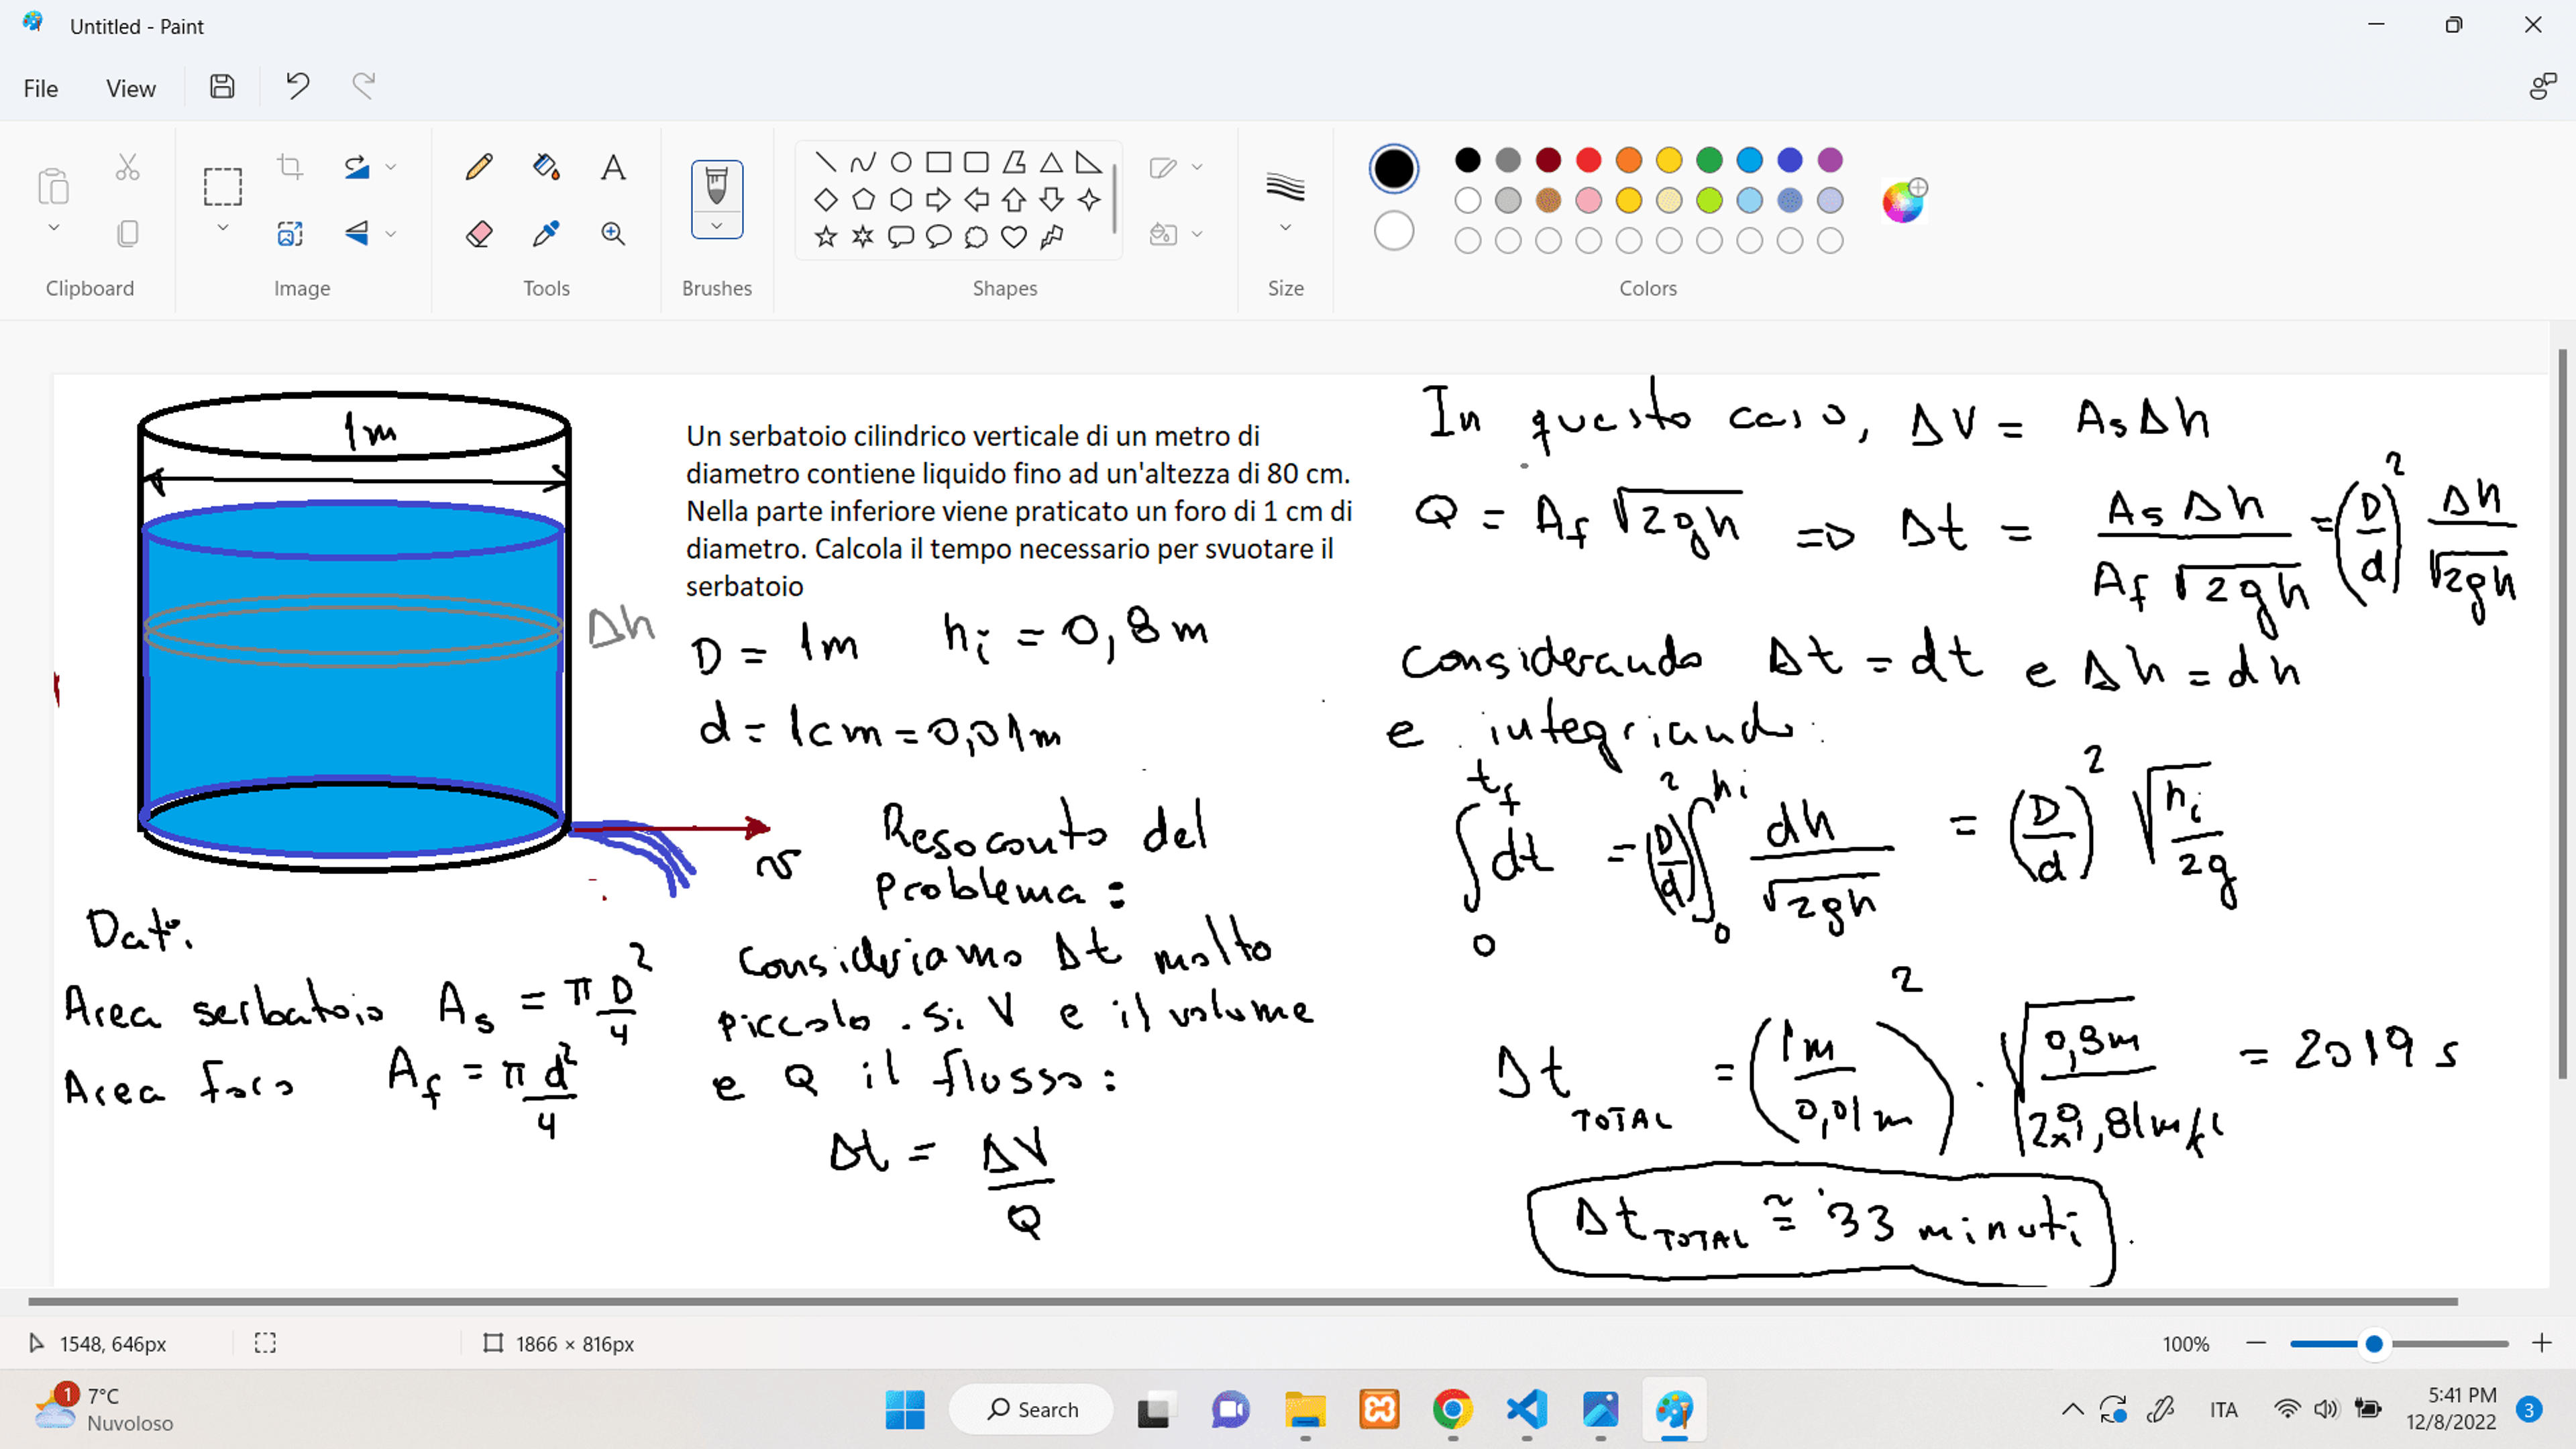Open Visual Studio Code from the taskbar
Image resolution: width=2576 pixels, height=1449 pixels.
click(x=1526, y=1409)
